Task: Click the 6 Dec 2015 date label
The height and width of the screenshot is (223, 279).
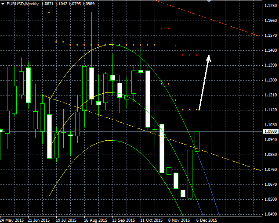Action: 207,220
